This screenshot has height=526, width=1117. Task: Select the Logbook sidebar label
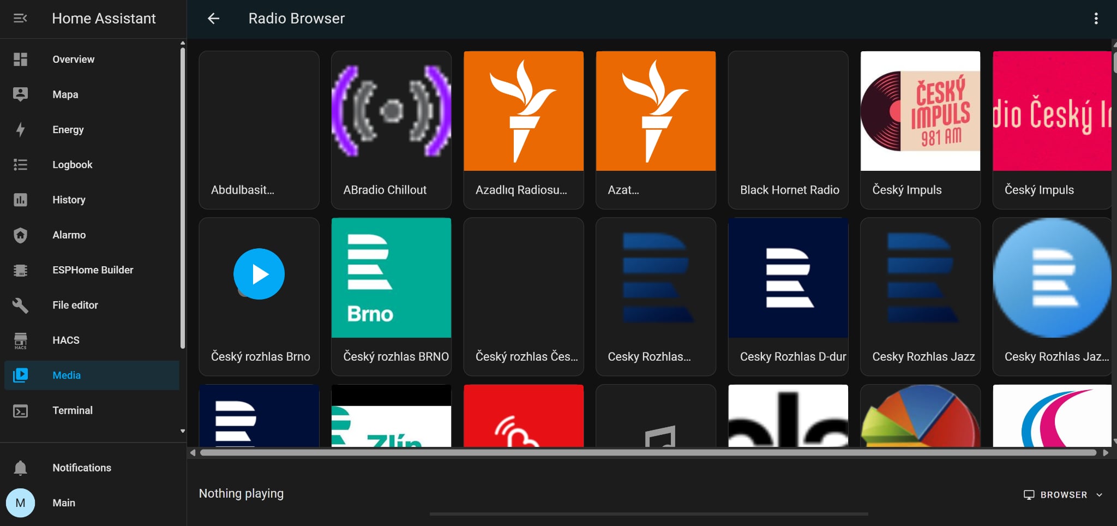pos(72,165)
